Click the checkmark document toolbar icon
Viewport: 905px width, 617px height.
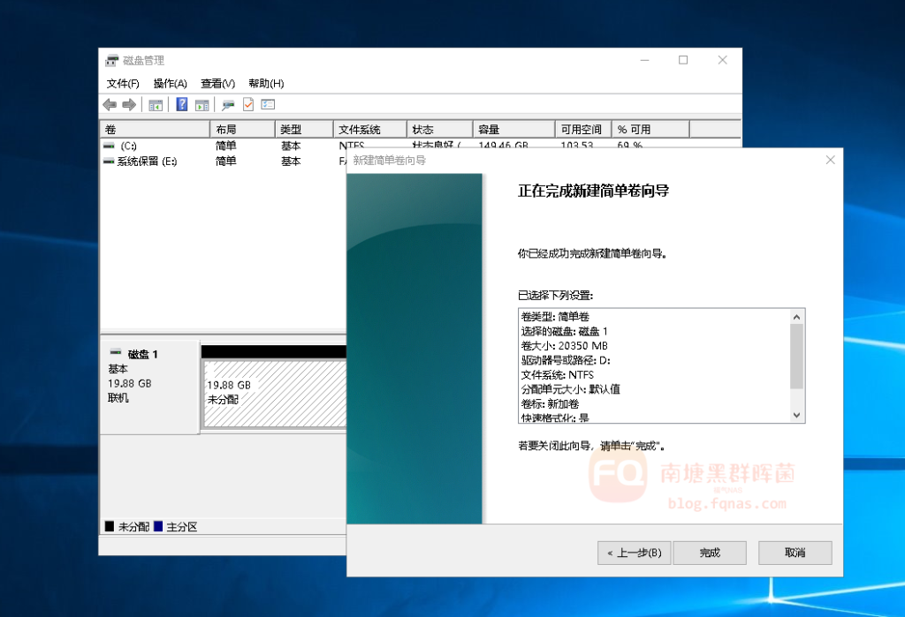(x=248, y=105)
